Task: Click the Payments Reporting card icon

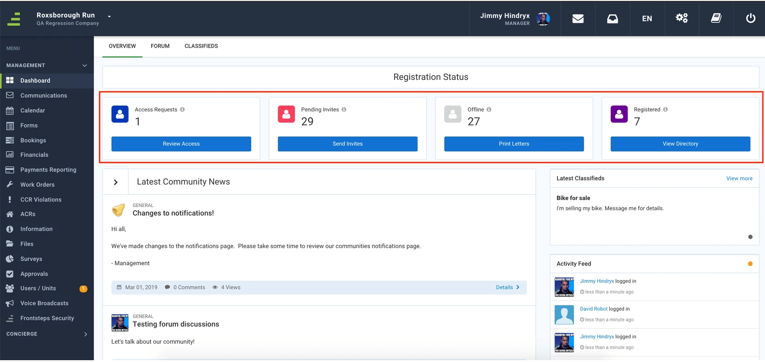Action: tap(9, 170)
